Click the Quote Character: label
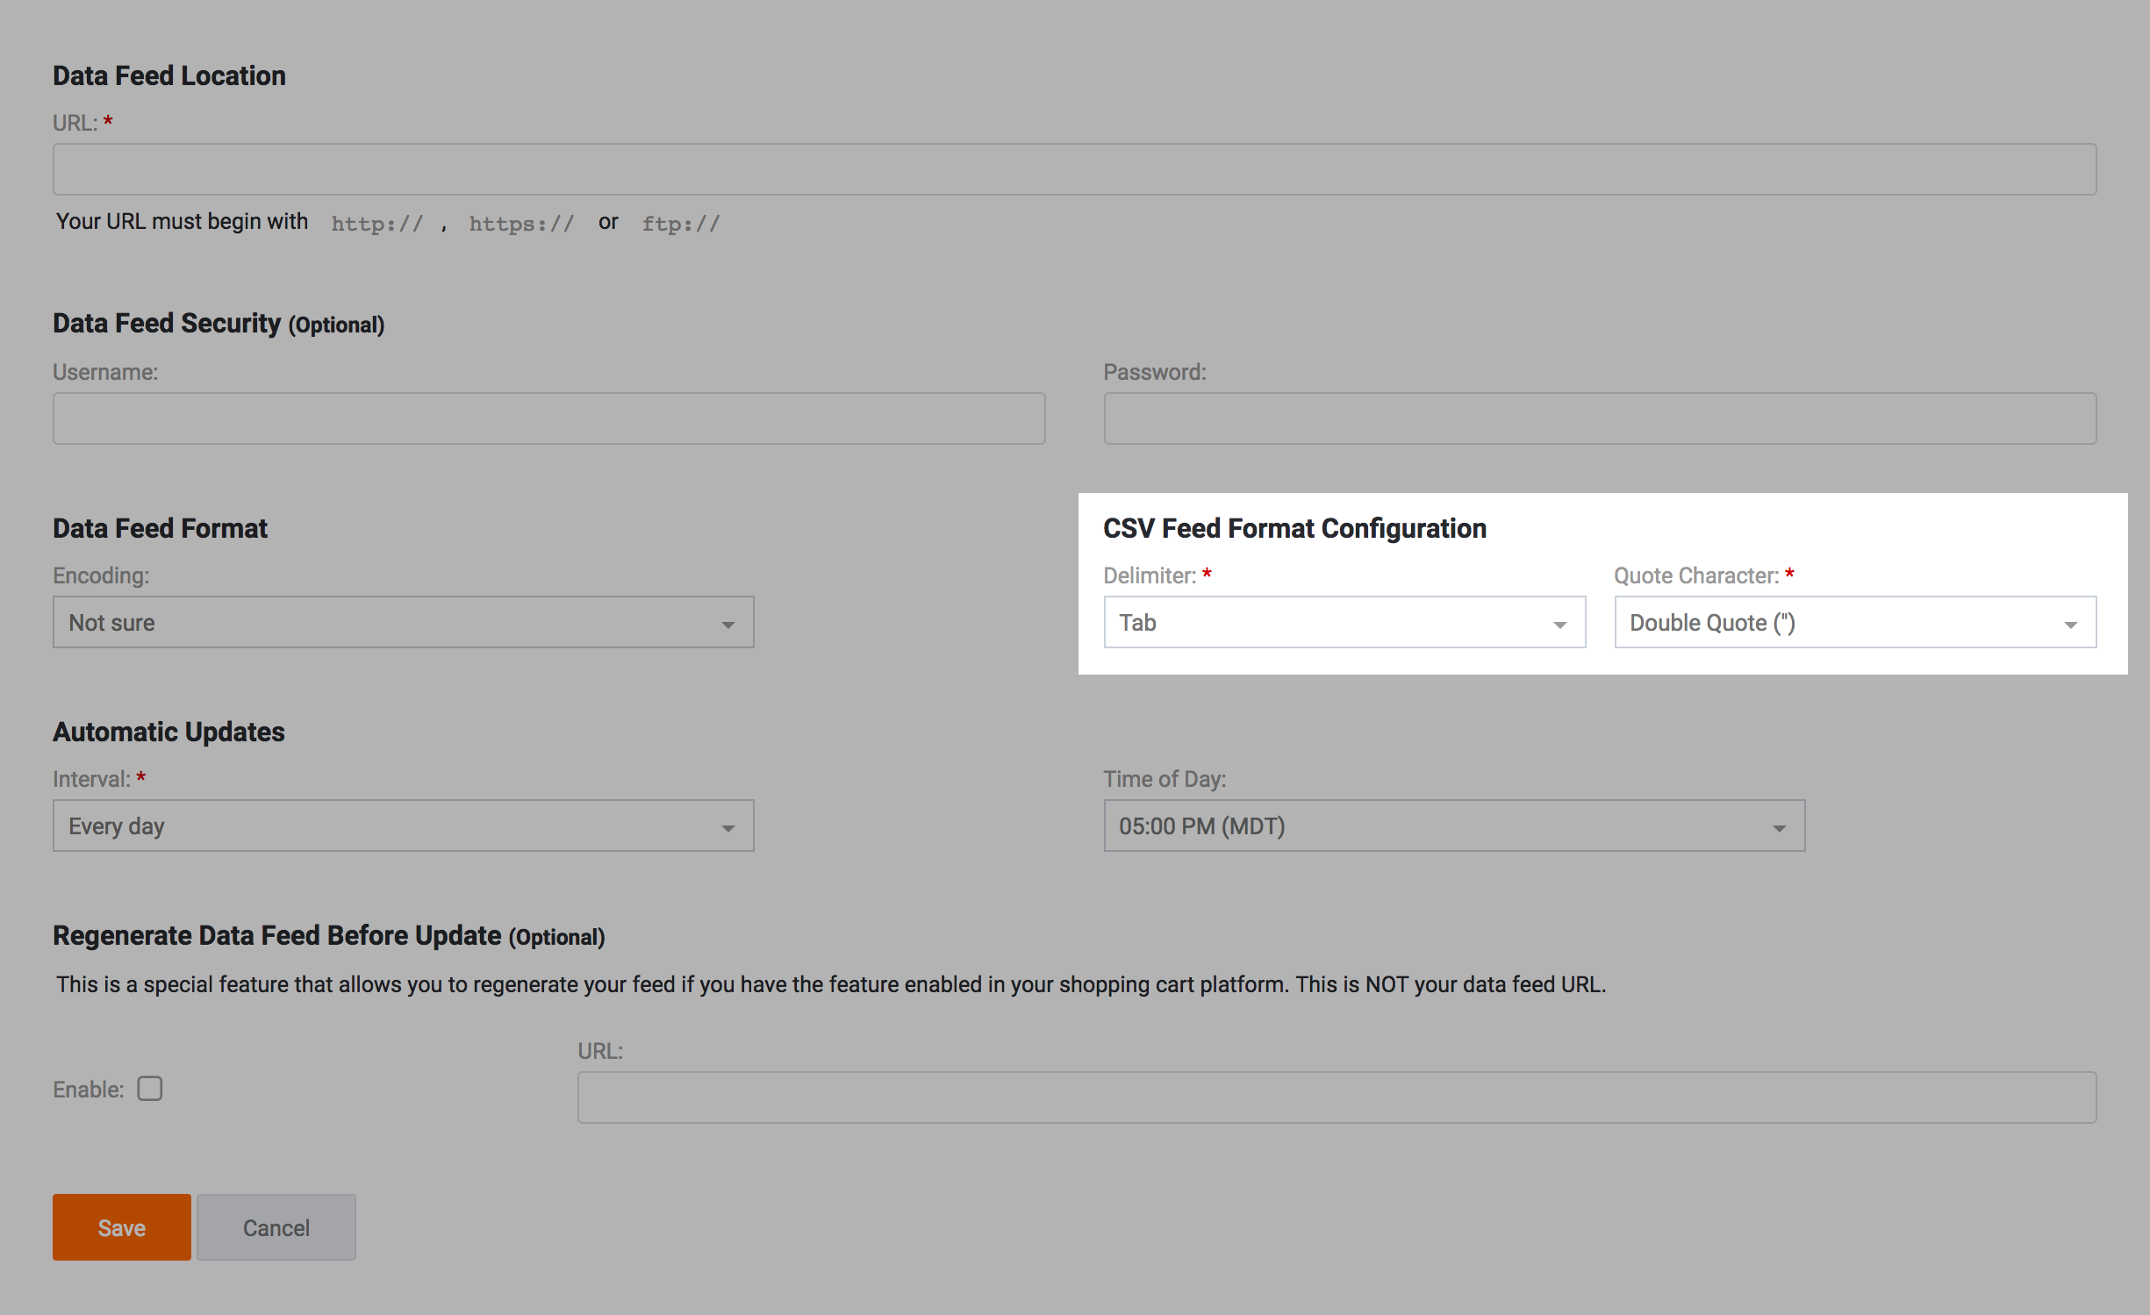 click(1695, 575)
